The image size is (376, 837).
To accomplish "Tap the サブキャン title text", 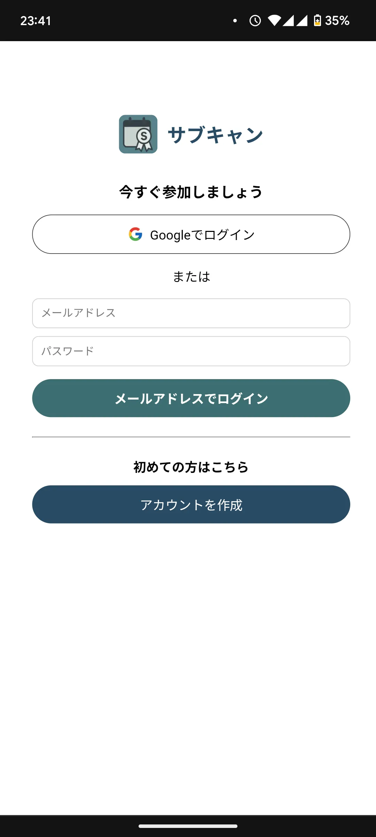I will click(215, 135).
